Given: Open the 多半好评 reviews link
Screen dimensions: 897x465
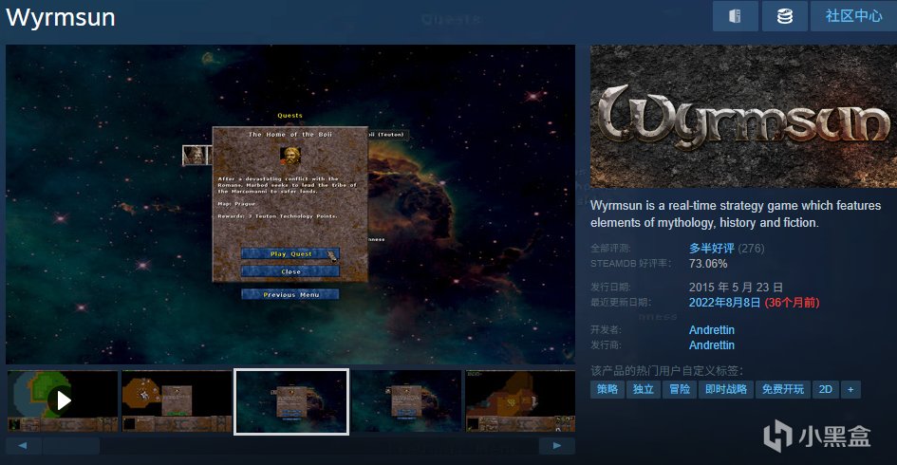Looking at the screenshot, I should point(711,249).
